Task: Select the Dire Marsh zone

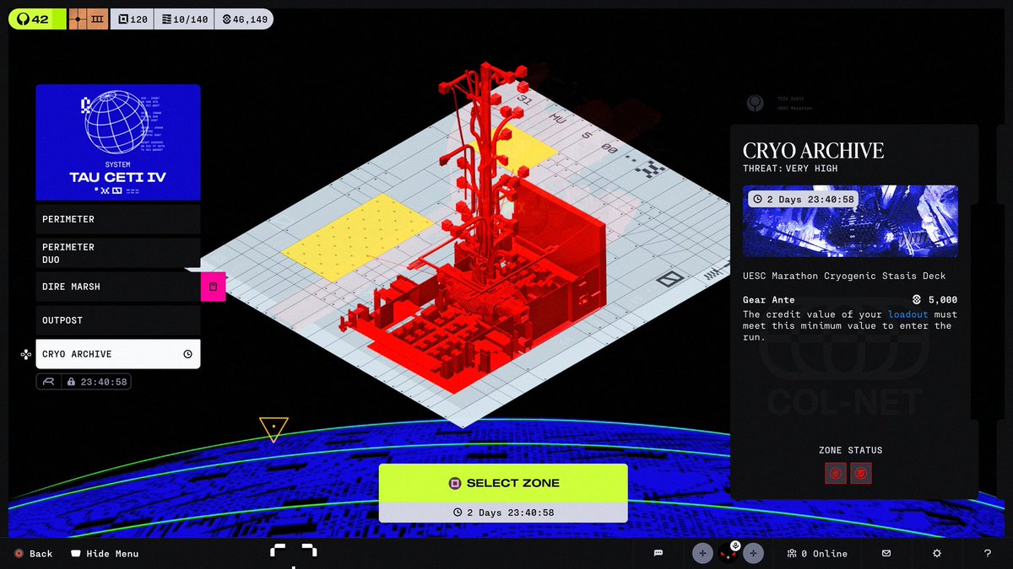Action: (118, 287)
